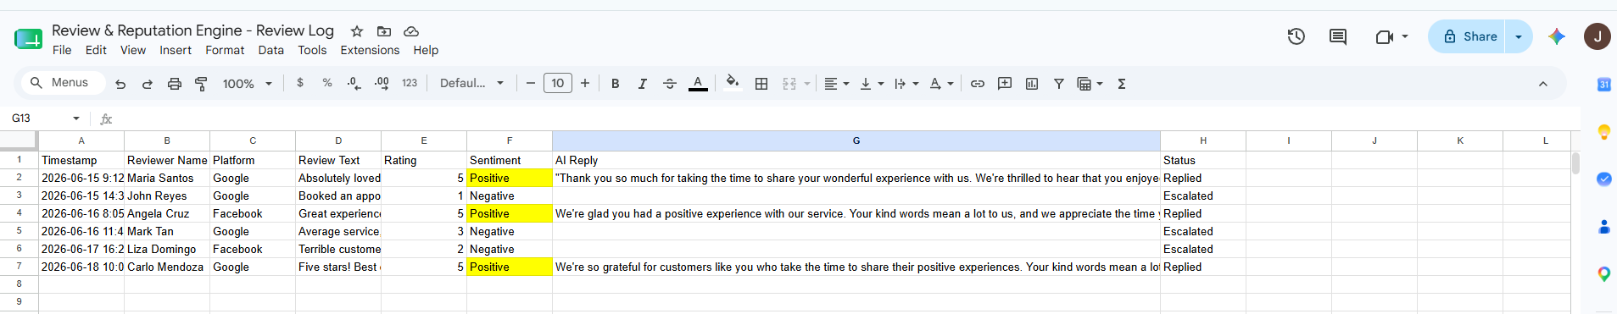Open the font family dropdown

pyautogui.click(x=471, y=83)
